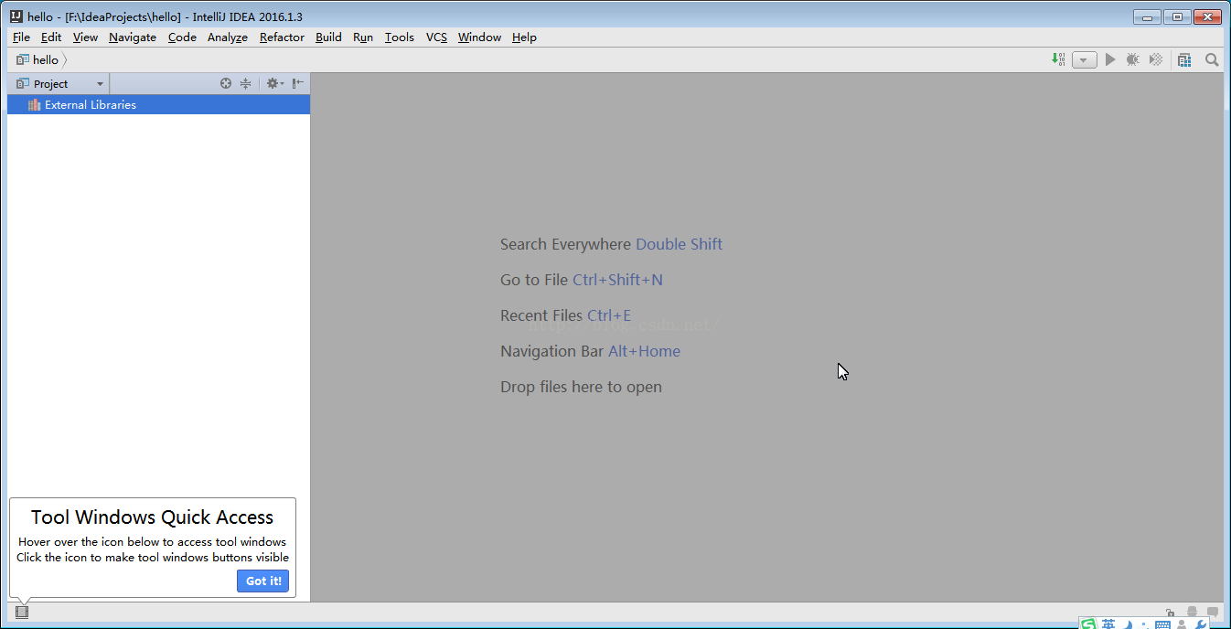Image resolution: width=1231 pixels, height=629 pixels.
Task: Open the VCS menu
Action: 436,37
